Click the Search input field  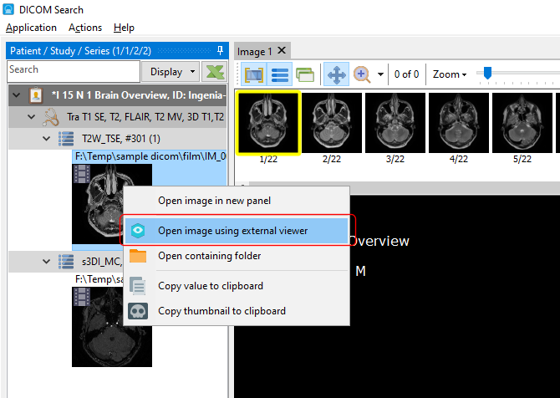point(72,70)
